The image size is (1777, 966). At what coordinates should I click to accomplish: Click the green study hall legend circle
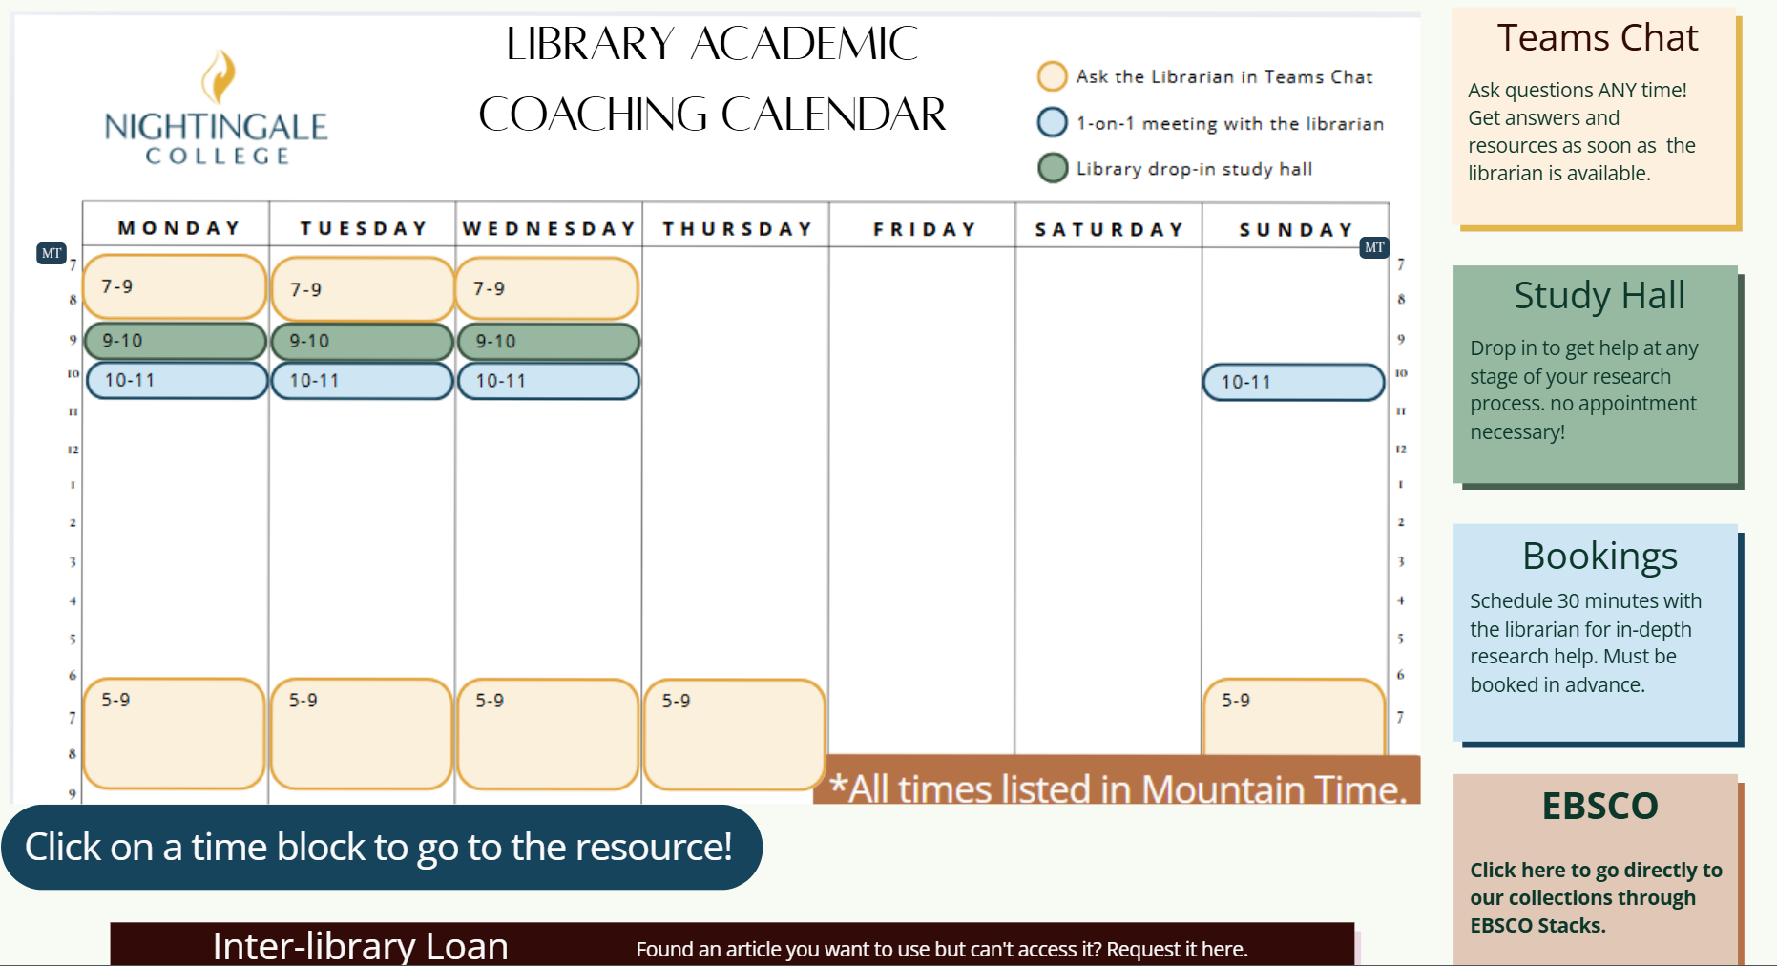tap(1052, 168)
